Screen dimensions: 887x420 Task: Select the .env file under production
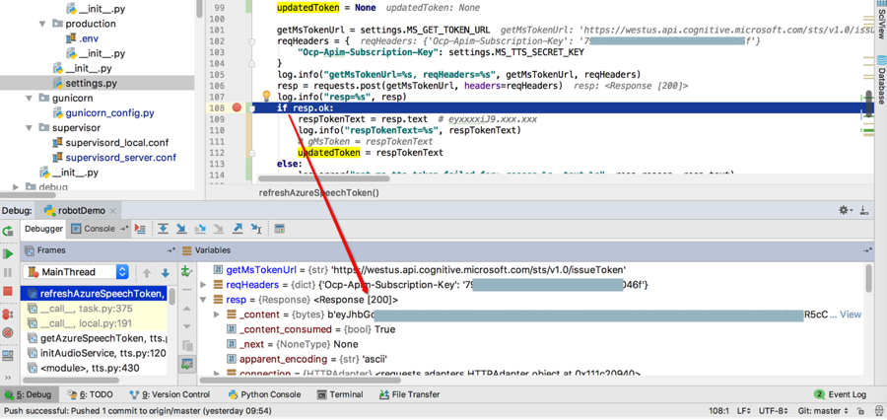pyautogui.click(x=89, y=38)
